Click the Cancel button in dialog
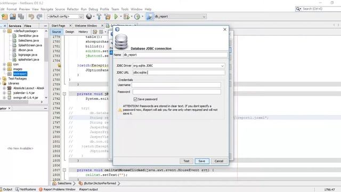Image resolution: width=341 pixels, height=192 pixels. click(219, 161)
